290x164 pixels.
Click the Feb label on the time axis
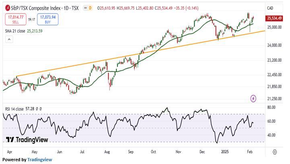[250, 152]
